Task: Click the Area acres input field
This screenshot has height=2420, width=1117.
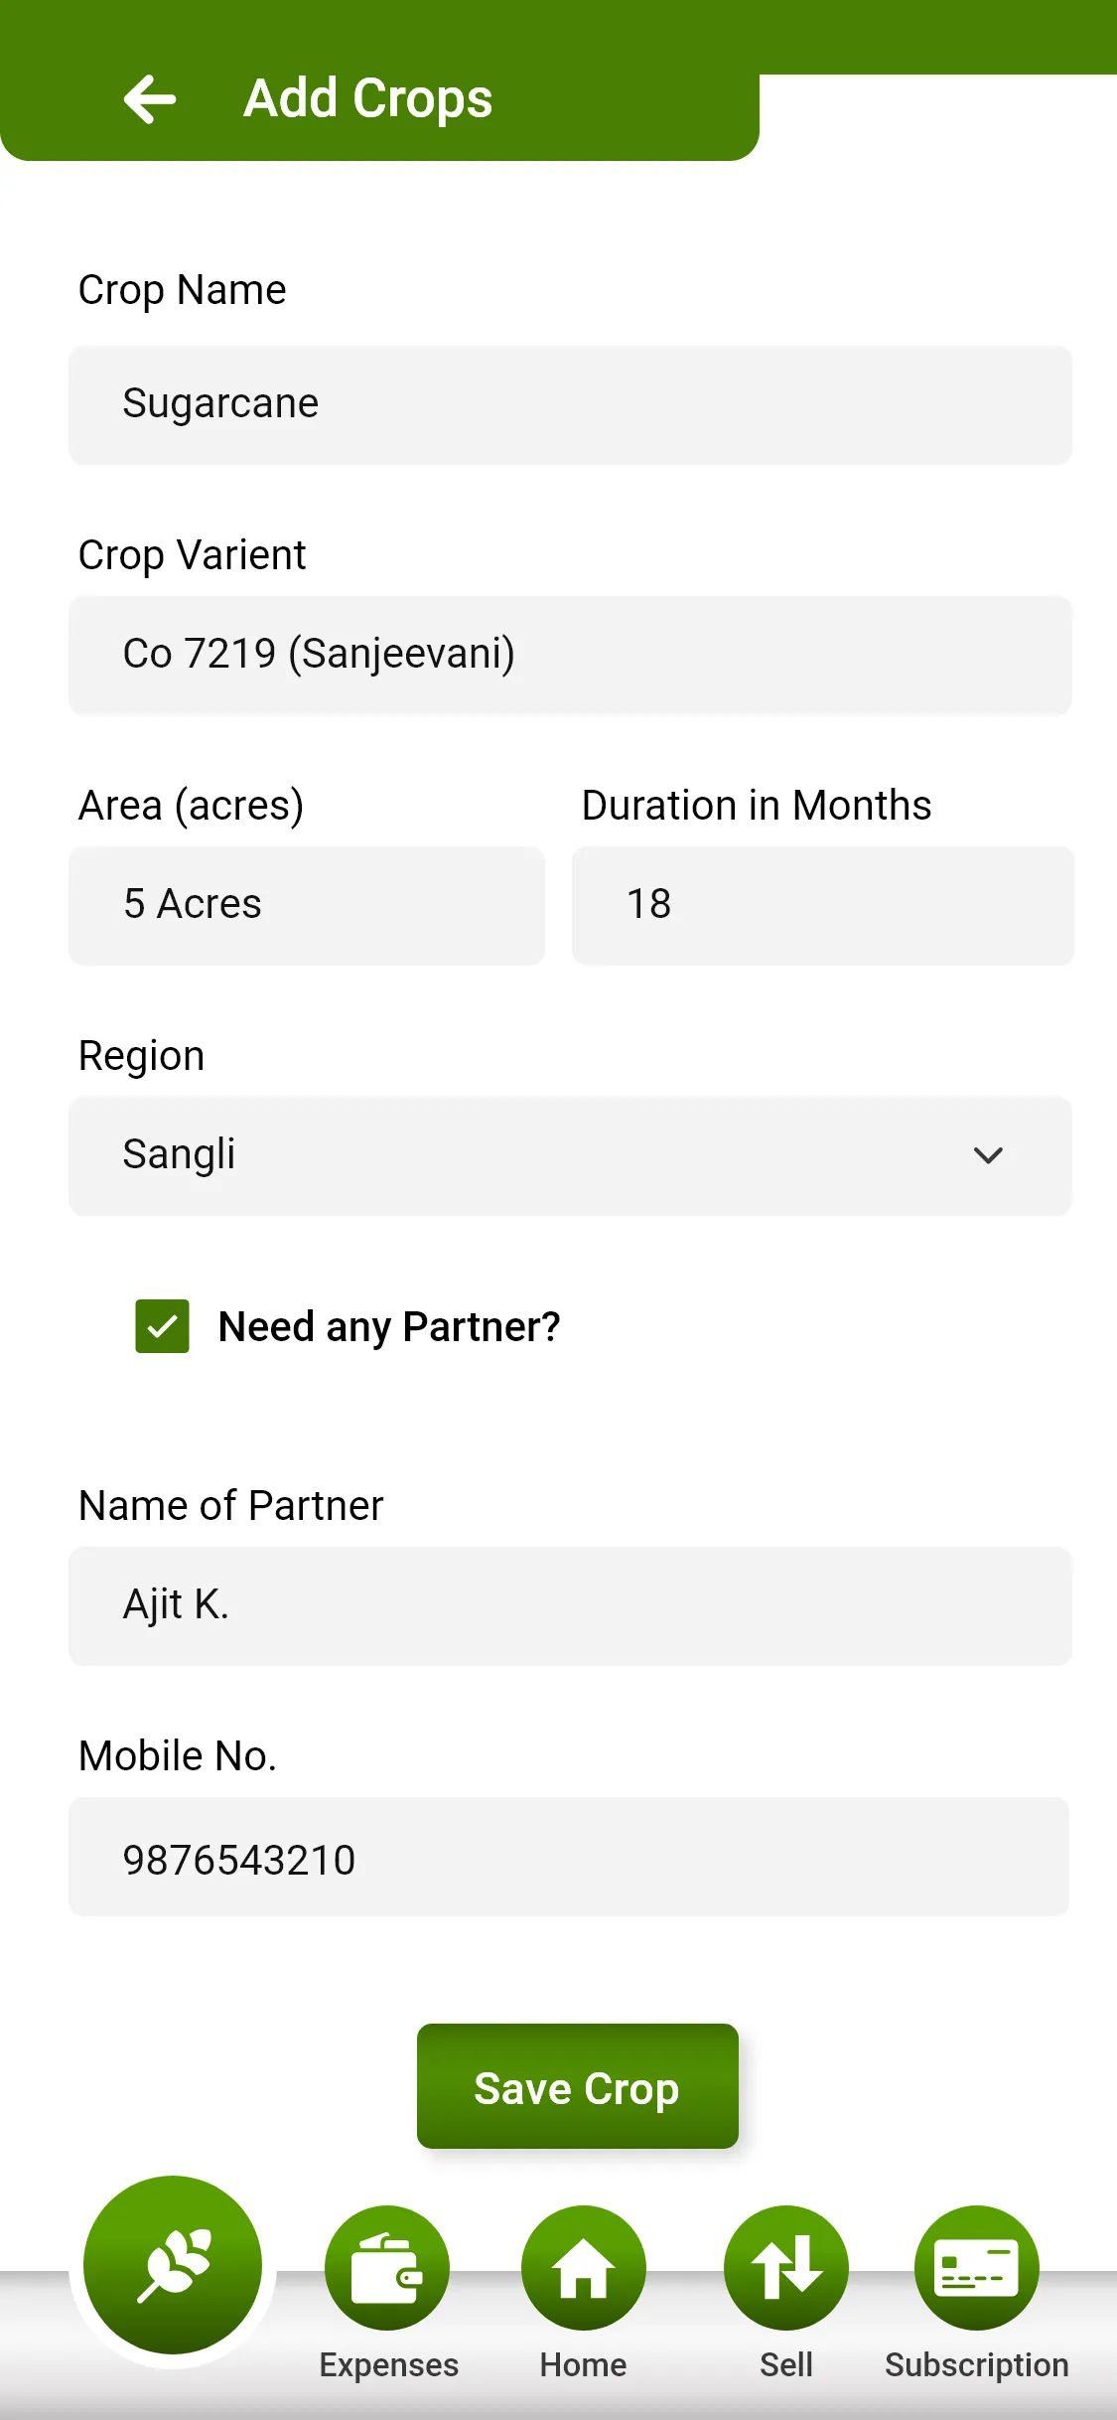Action: click(x=307, y=905)
